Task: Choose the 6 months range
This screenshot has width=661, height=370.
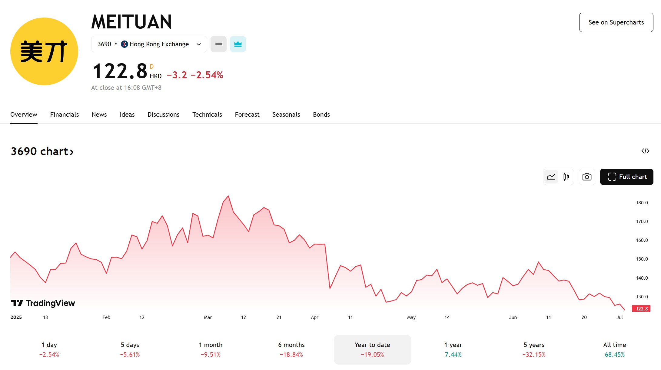Action: tap(291, 349)
